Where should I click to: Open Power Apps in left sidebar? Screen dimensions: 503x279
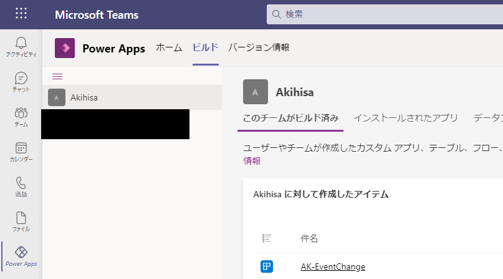tap(21, 257)
